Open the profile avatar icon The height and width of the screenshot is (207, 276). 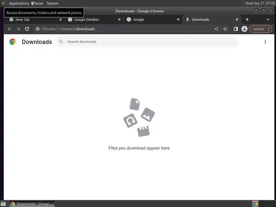pyautogui.click(x=244, y=29)
